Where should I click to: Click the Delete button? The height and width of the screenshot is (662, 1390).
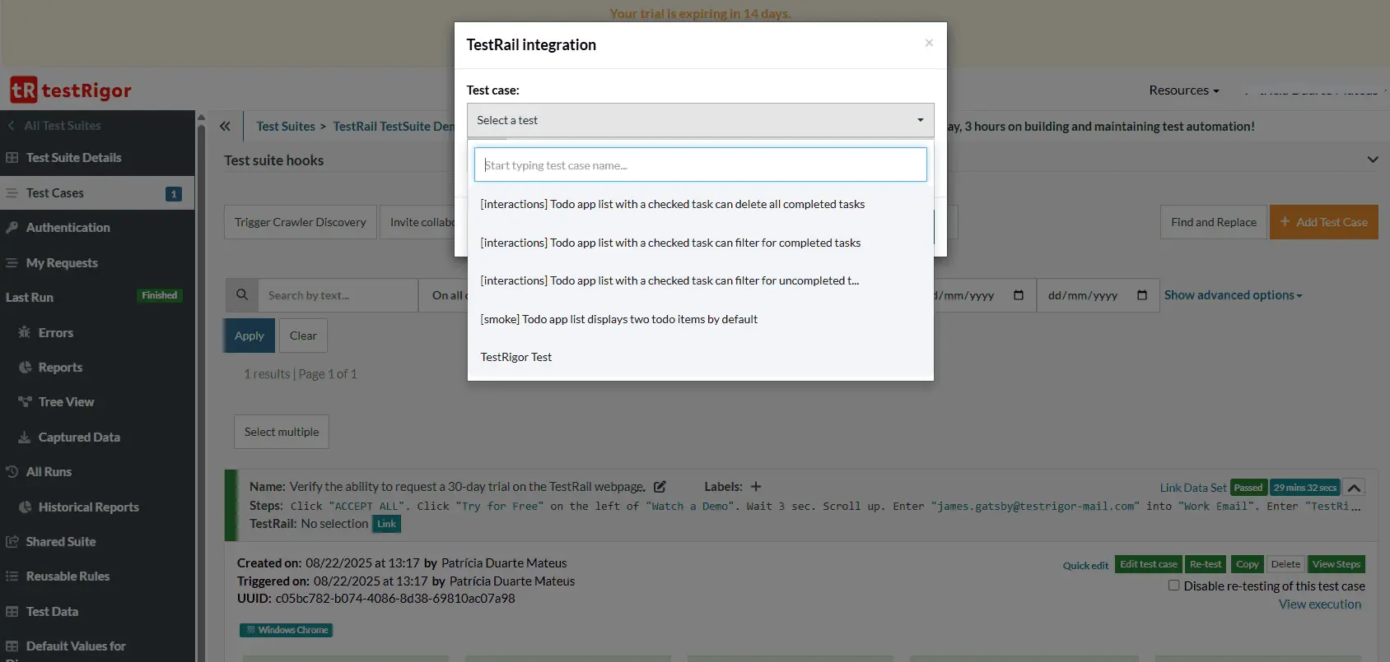(1285, 564)
